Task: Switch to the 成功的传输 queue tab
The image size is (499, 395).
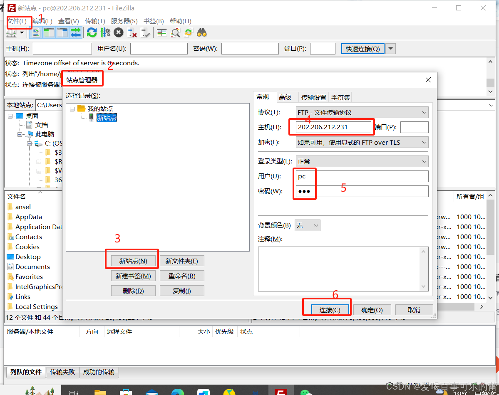Action: point(99,372)
